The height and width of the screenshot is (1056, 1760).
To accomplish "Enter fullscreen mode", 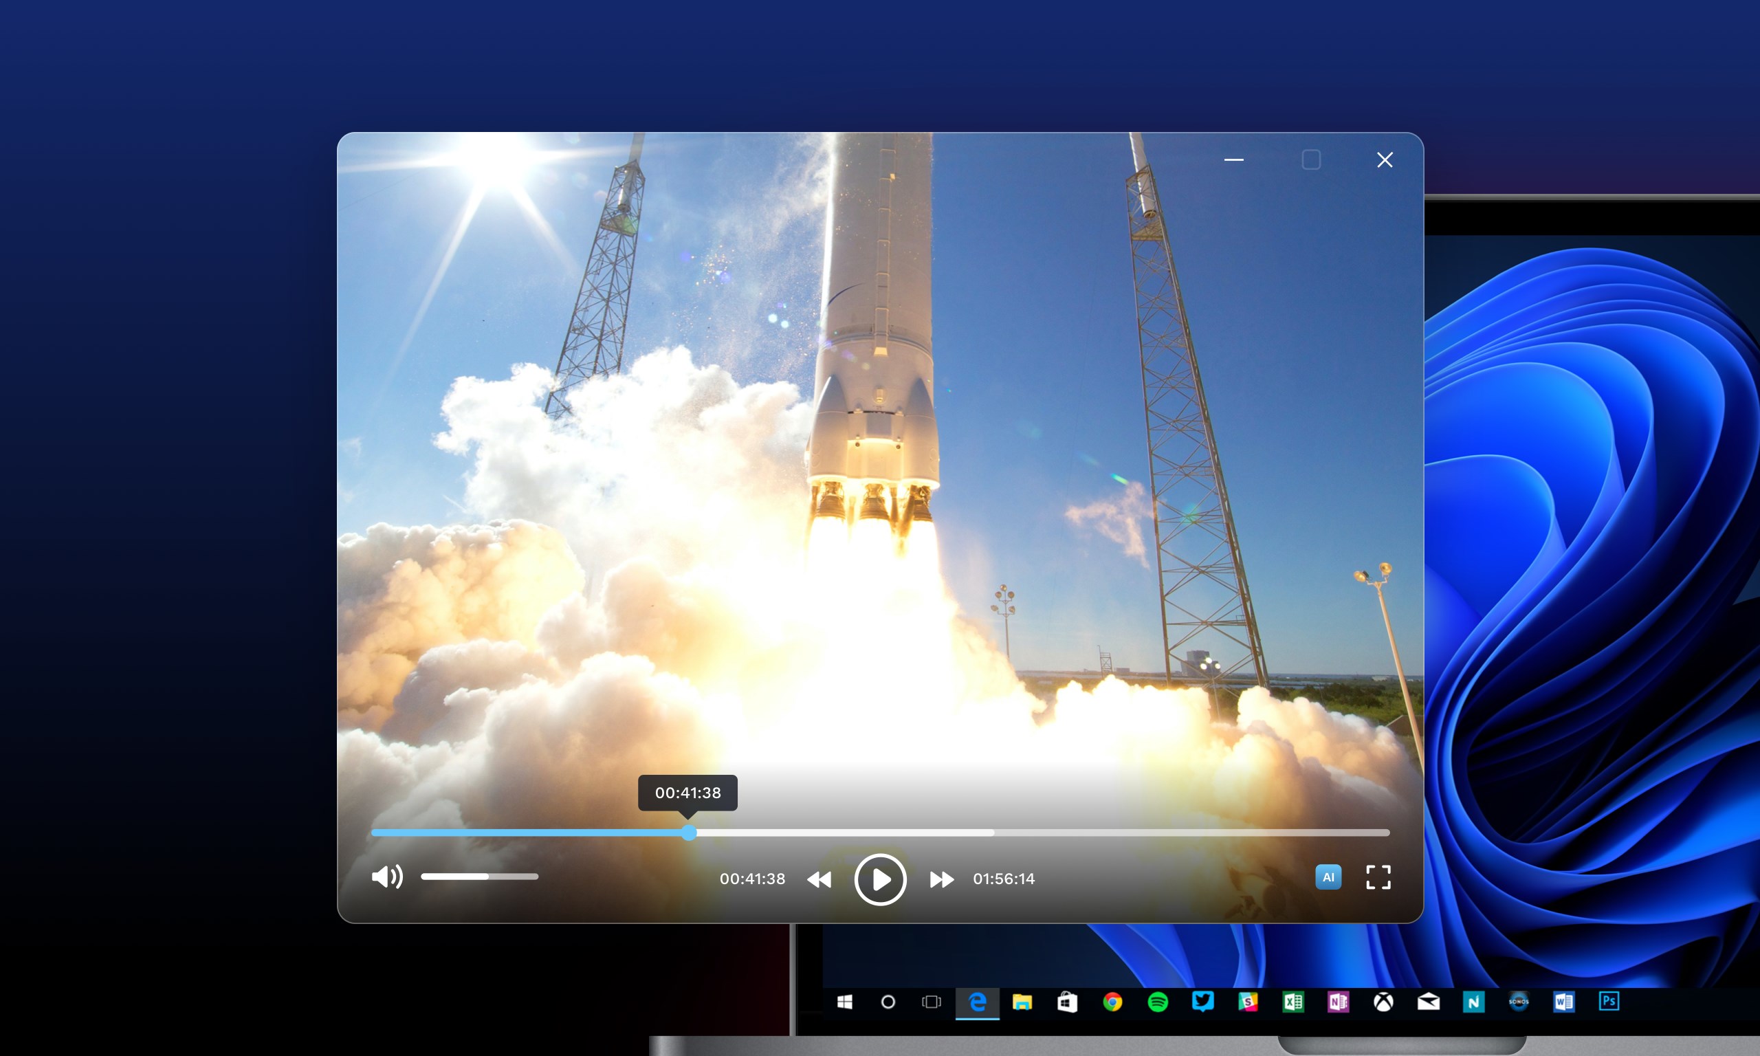I will coord(1378,877).
